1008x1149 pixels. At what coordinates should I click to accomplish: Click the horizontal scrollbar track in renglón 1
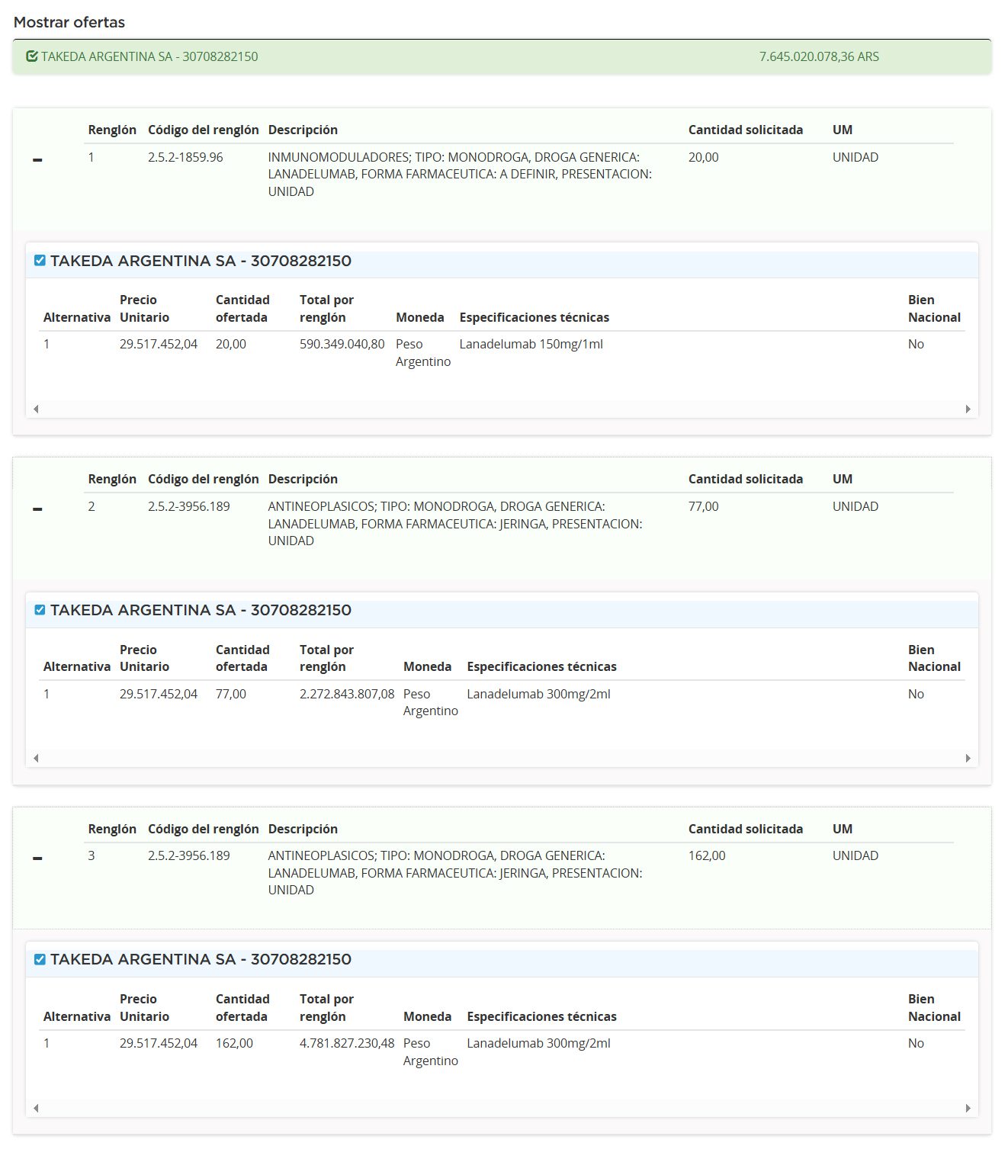pos(502,409)
